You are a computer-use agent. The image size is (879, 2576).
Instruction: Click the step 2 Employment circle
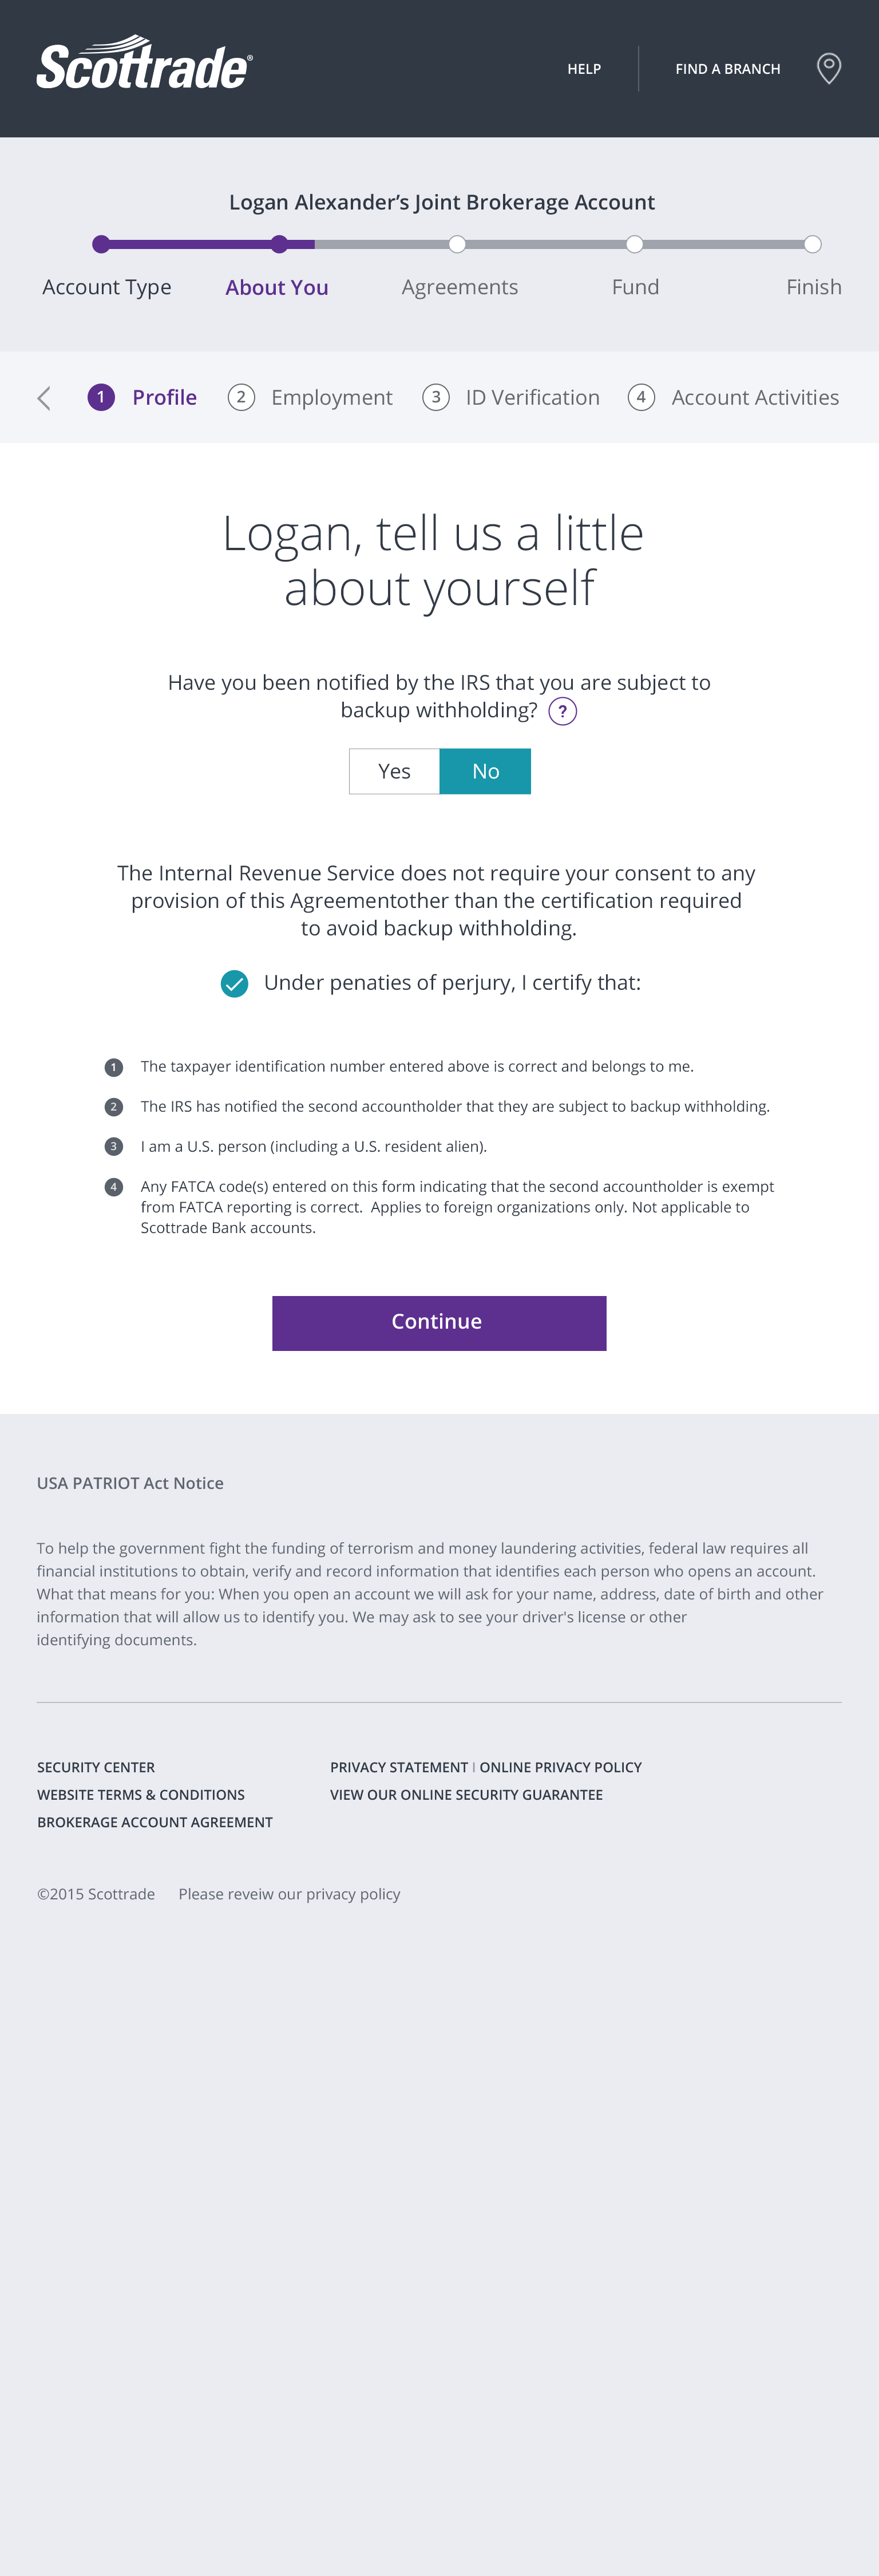pyautogui.click(x=241, y=397)
